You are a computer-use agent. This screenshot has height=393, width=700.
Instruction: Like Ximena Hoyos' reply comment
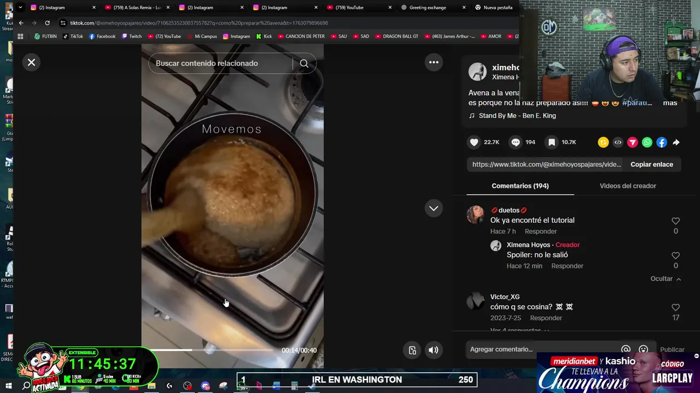click(x=675, y=255)
